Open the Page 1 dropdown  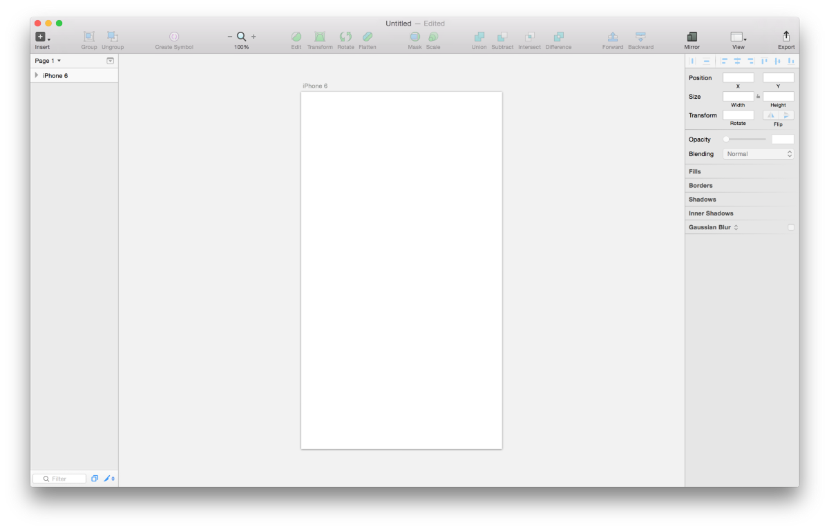pos(48,61)
